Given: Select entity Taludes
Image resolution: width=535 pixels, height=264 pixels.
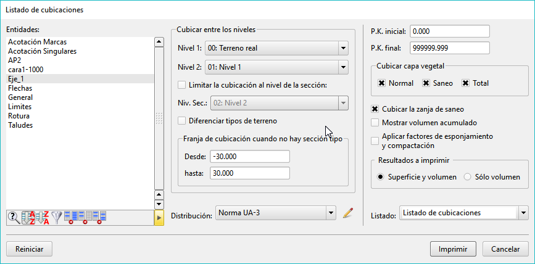Looking at the screenshot, I should 80,125.
